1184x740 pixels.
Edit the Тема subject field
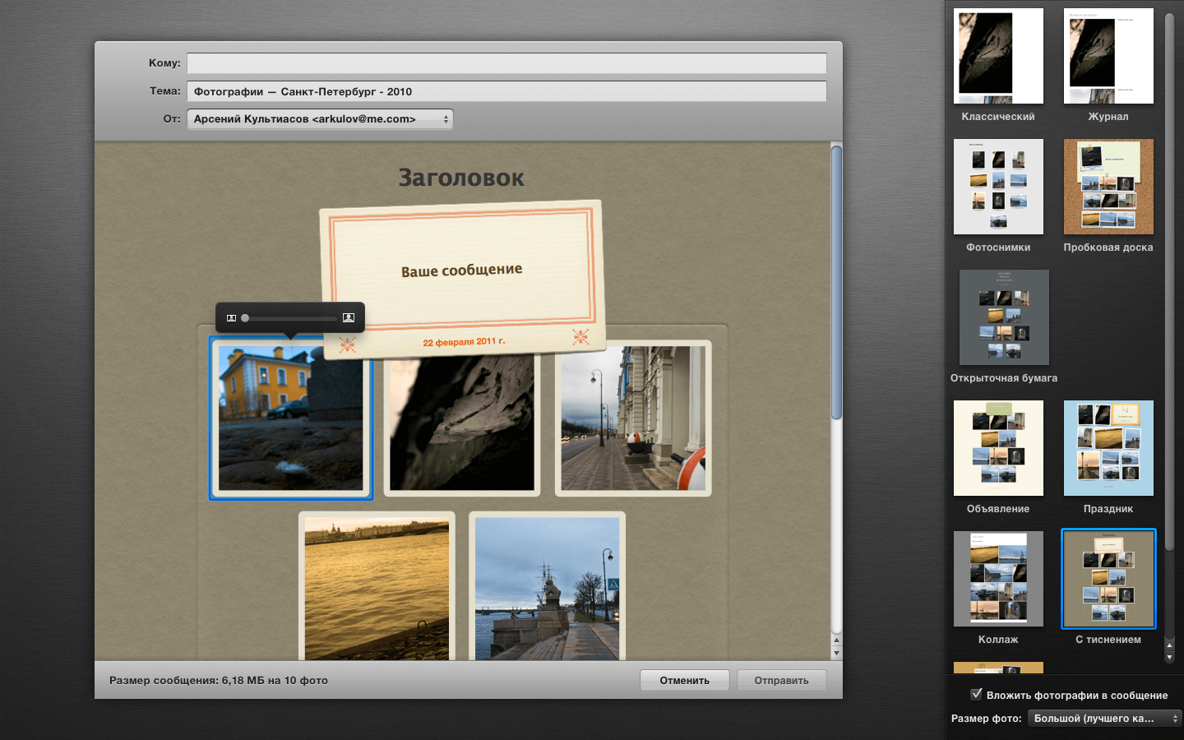506,91
